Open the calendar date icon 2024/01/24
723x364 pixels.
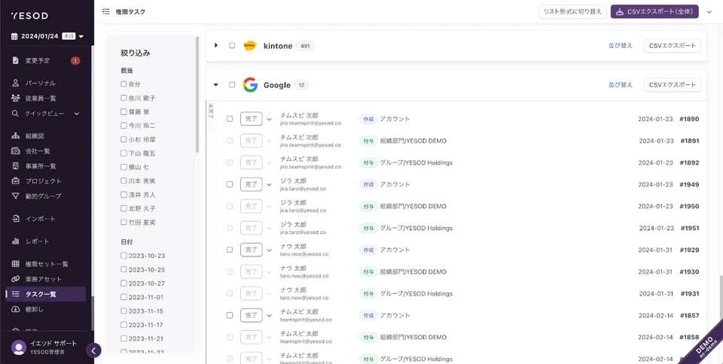14,36
